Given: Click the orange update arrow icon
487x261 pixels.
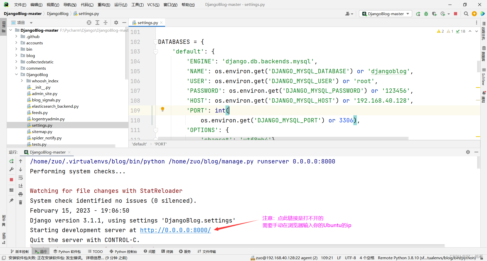Looking at the screenshot, I should tap(474, 14).
